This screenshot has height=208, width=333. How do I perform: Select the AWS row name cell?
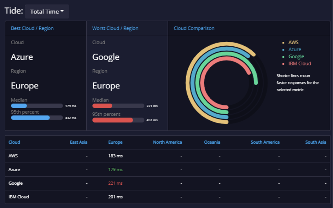(x=13, y=156)
